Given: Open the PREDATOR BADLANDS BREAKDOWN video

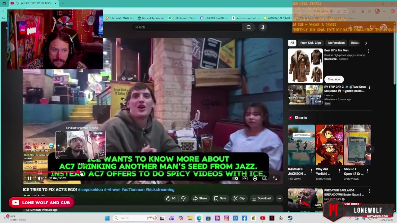Looking at the screenshot, I should click(306, 198).
